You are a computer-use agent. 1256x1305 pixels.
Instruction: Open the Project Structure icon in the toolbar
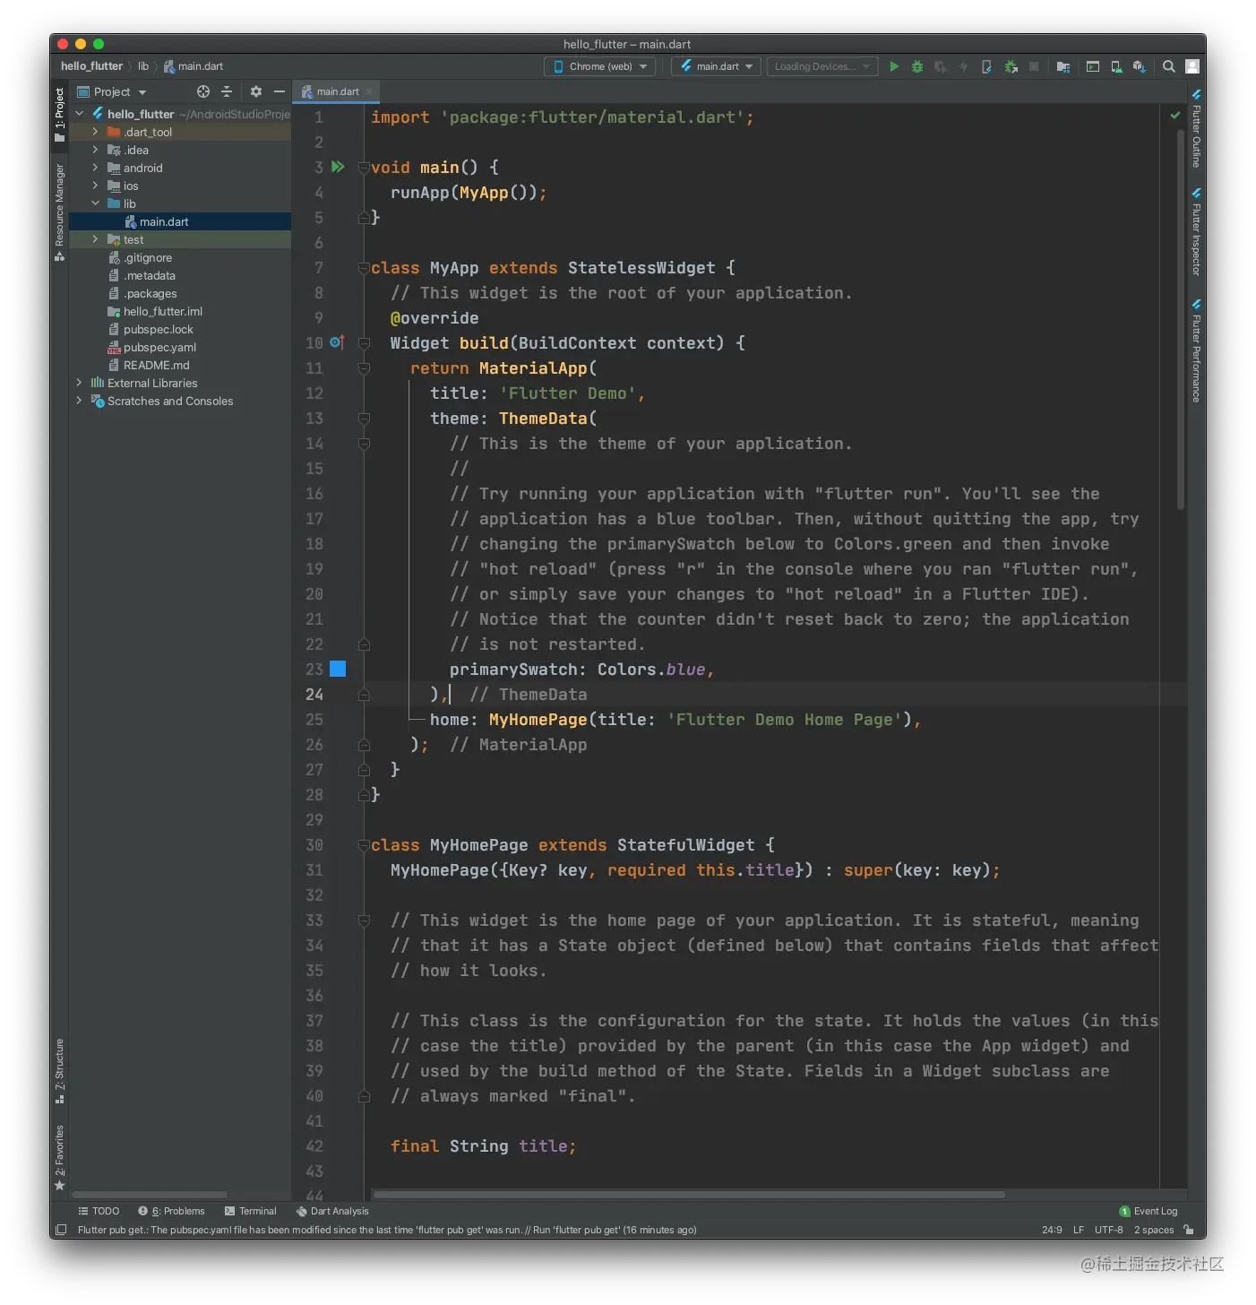point(1063,66)
